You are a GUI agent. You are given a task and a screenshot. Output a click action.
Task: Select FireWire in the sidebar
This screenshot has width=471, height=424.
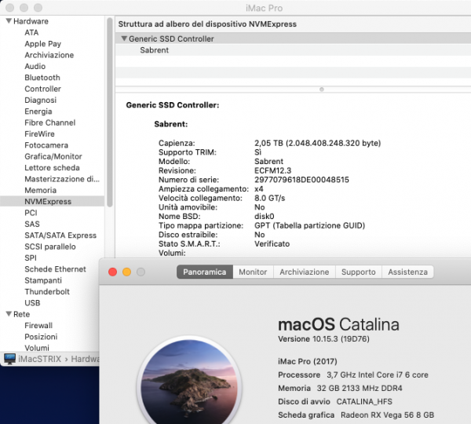click(x=39, y=134)
